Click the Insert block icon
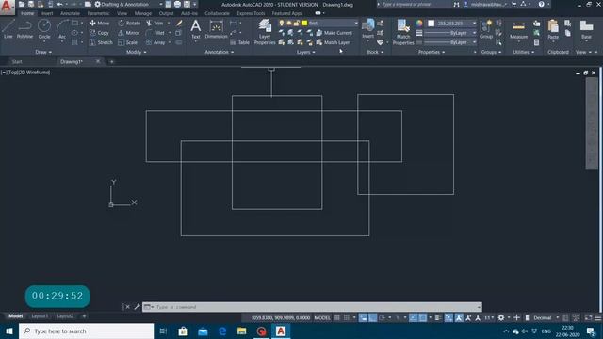 click(368, 29)
